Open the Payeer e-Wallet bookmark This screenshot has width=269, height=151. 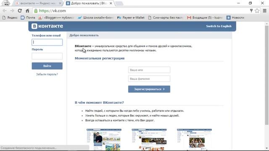pos(131,18)
